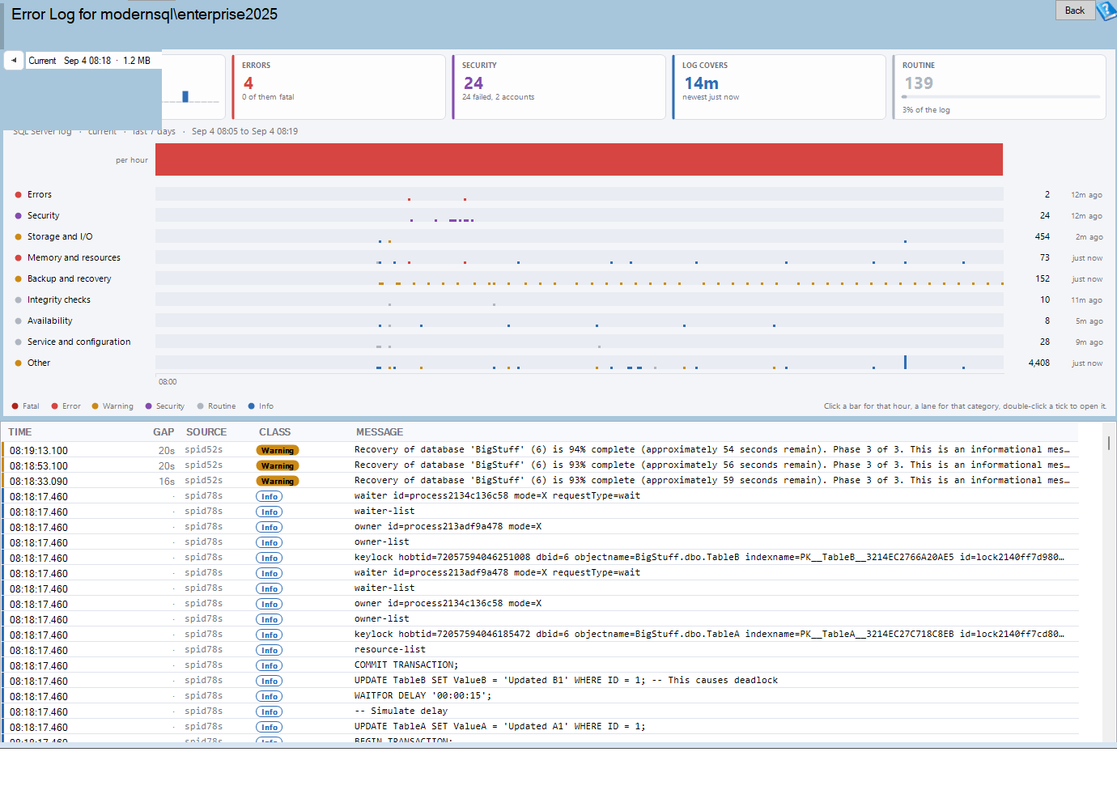Open the Errors summary card
The height and width of the screenshot is (790, 1117).
click(x=338, y=87)
